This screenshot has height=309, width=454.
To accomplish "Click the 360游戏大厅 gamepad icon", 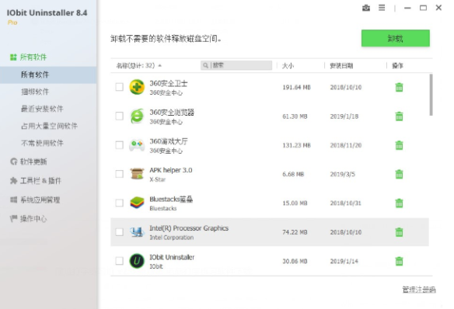I will [137, 145].
